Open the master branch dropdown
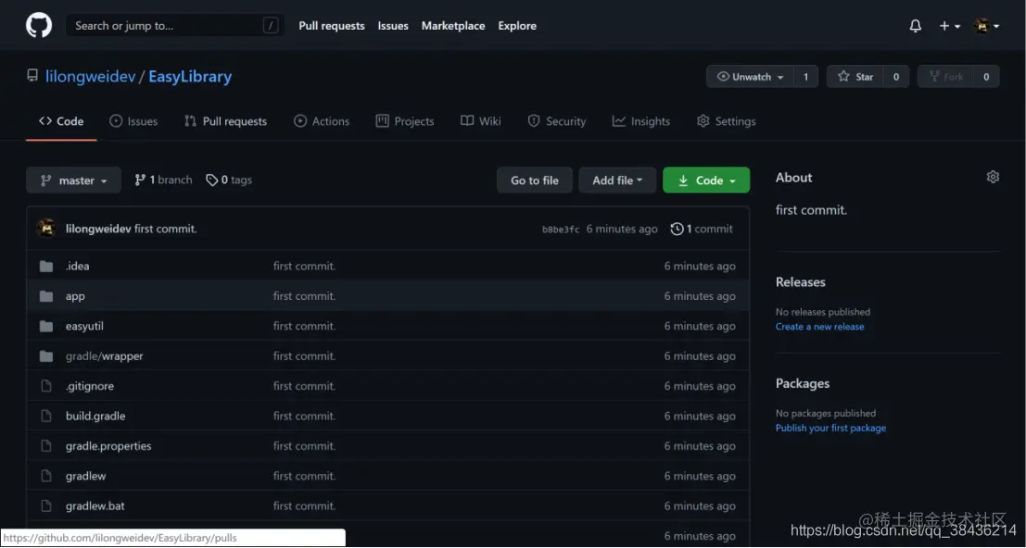 pyautogui.click(x=73, y=181)
